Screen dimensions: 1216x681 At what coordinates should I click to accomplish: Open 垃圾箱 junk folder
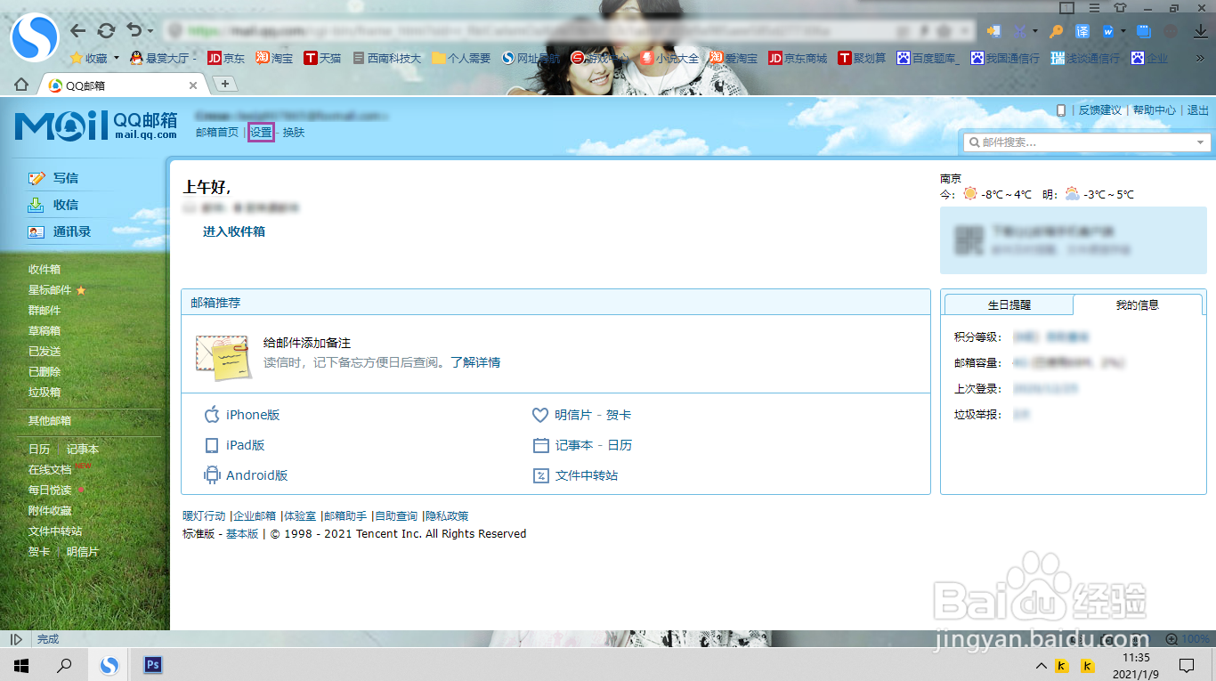(45, 393)
